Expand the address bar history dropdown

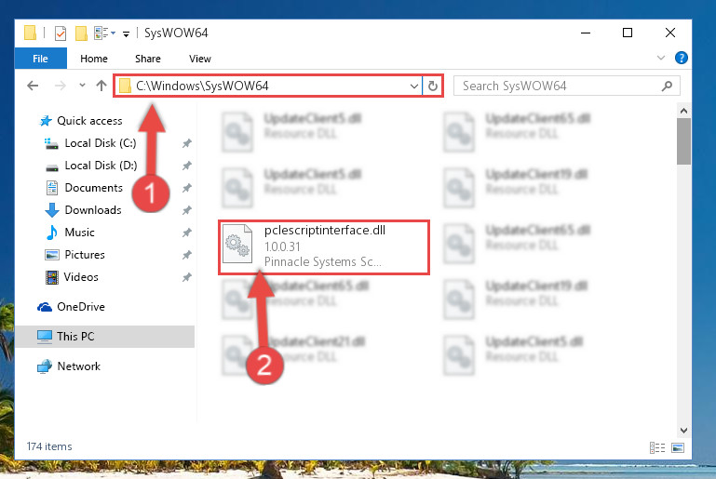click(414, 86)
